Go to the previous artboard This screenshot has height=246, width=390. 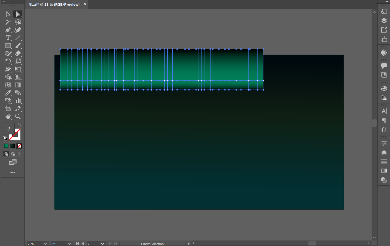pos(83,244)
